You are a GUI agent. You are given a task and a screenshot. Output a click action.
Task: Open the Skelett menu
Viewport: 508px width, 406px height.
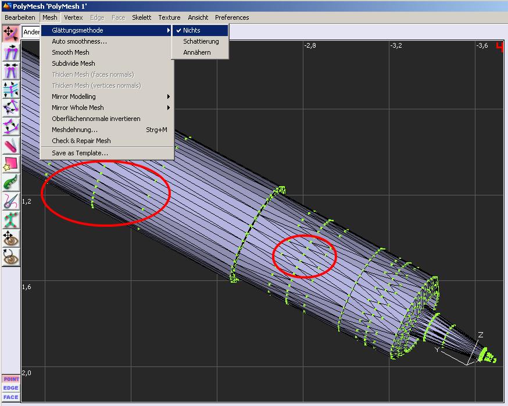tap(141, 17)
